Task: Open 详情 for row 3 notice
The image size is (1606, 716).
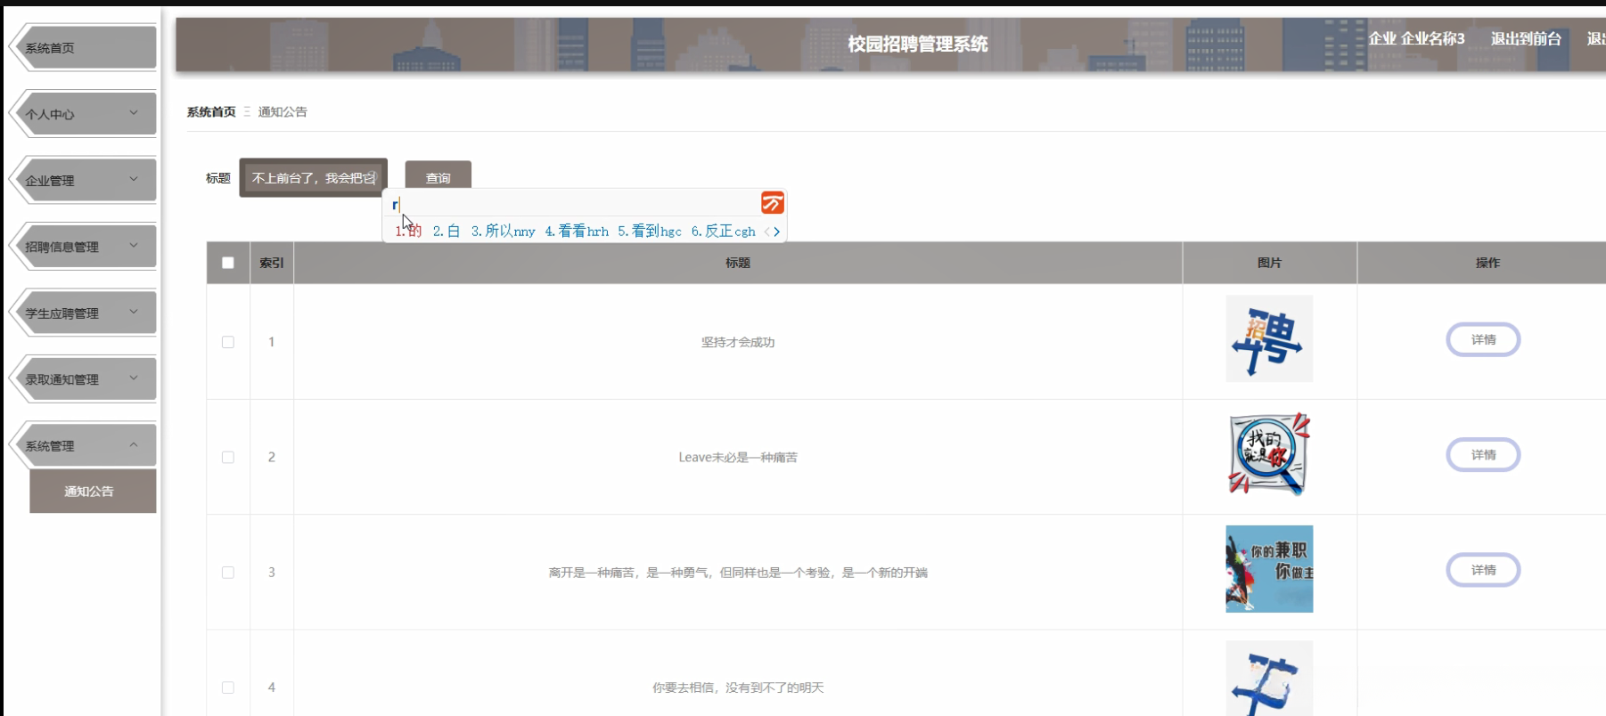Action: point(1483,570)
